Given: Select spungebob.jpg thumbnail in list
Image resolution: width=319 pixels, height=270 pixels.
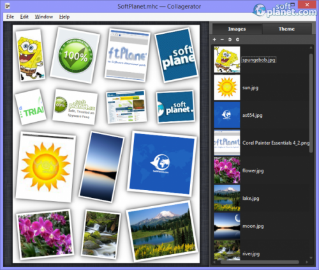Looking at the screenshot, I should coord(227,59).
